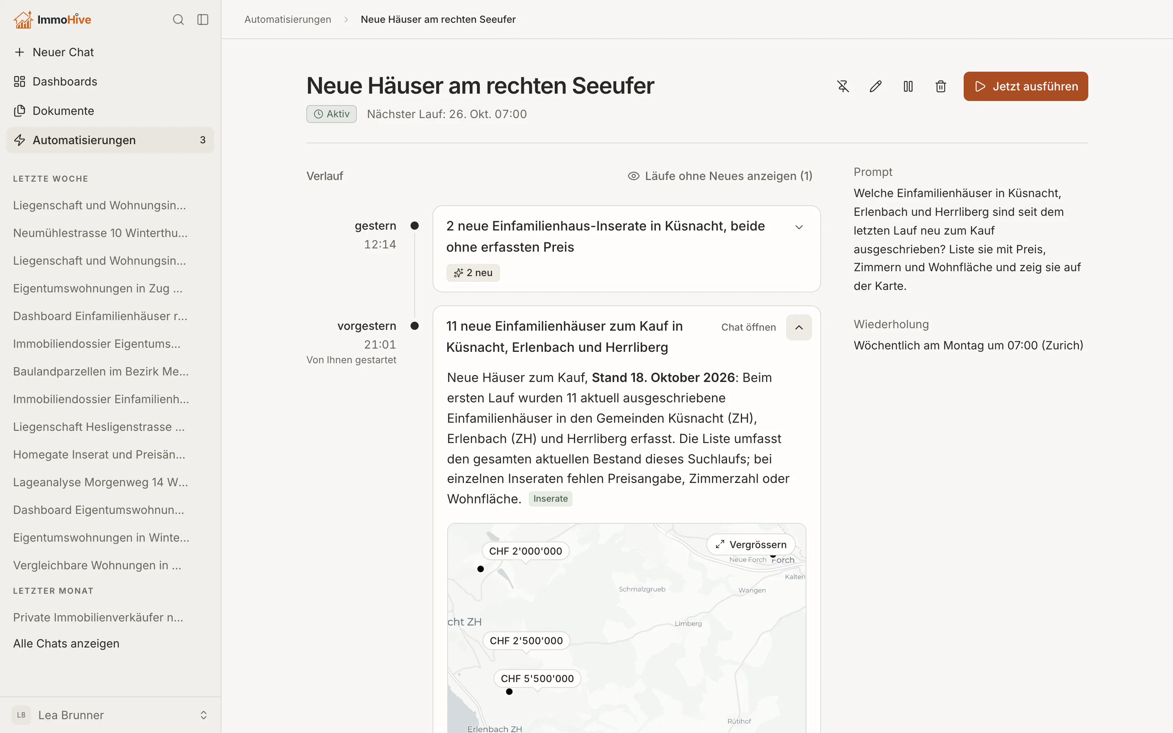Open chat via Chat öffnen
The height and width of the screenshot is (733, 1173).
tap(748, 327)
